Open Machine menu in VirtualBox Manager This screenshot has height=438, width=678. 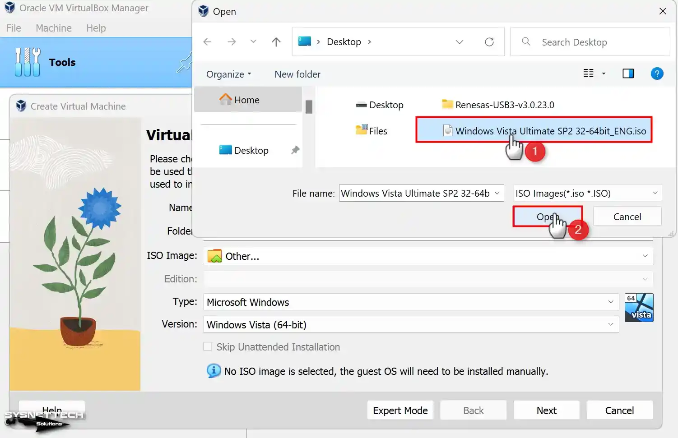point(54,28)
